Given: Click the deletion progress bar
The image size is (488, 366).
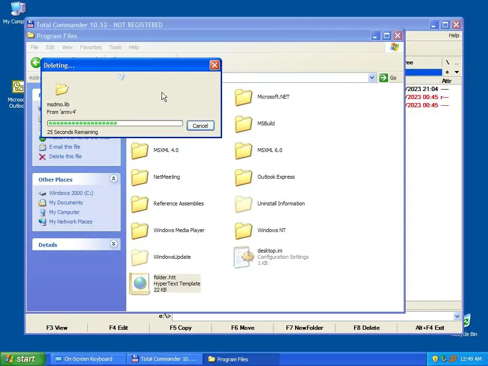Looking at the screenshot, I should click(x=115, y=123).
